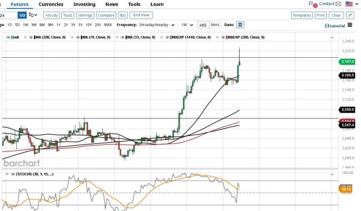Hide the MAEXP (1440, Close, 0) line
Screen dimensions: 361x211
click(x=168, y=38)
